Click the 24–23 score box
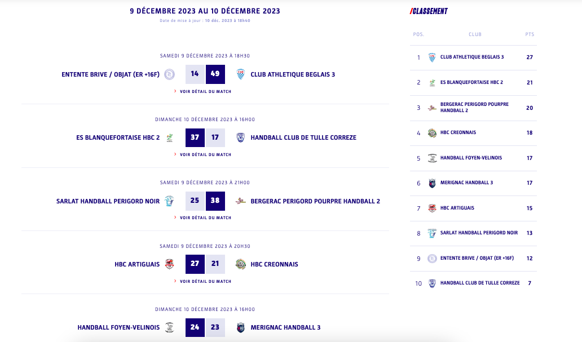 click(x=205, y=327)
